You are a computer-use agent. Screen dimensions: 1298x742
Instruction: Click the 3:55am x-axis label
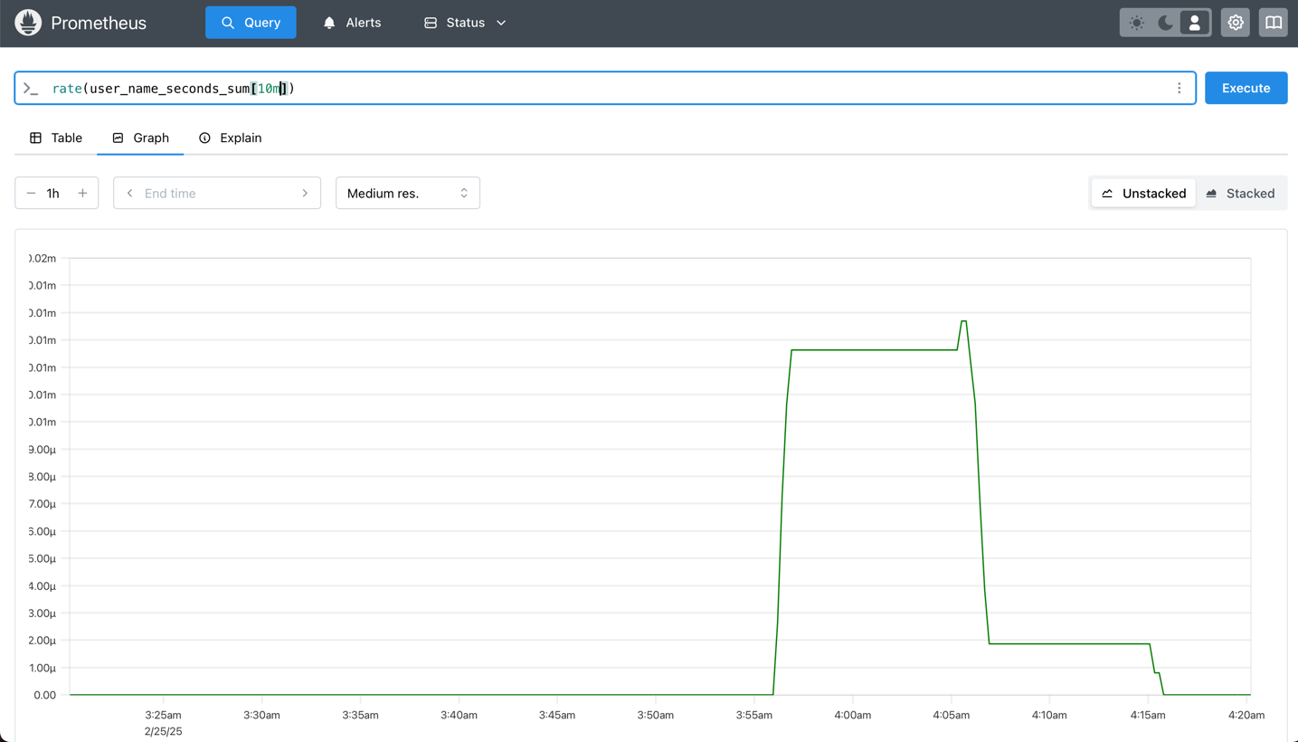(753, 715)
